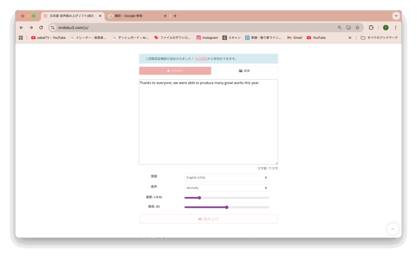Click the browser back arrow
Image resolution: width=417 pixels, height=258 pixels.
coord(21,28)
